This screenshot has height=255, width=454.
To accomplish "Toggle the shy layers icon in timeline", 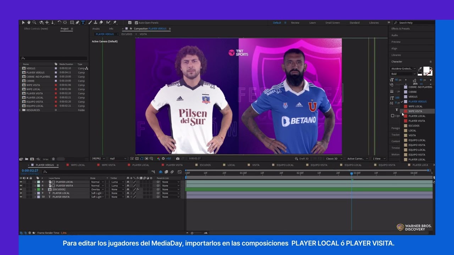I will point(161,172).
